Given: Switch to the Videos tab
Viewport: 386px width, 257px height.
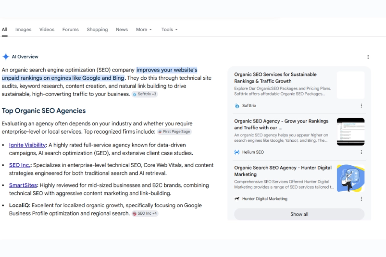Looking at the screenshot, I should click(x=47, y=30).
